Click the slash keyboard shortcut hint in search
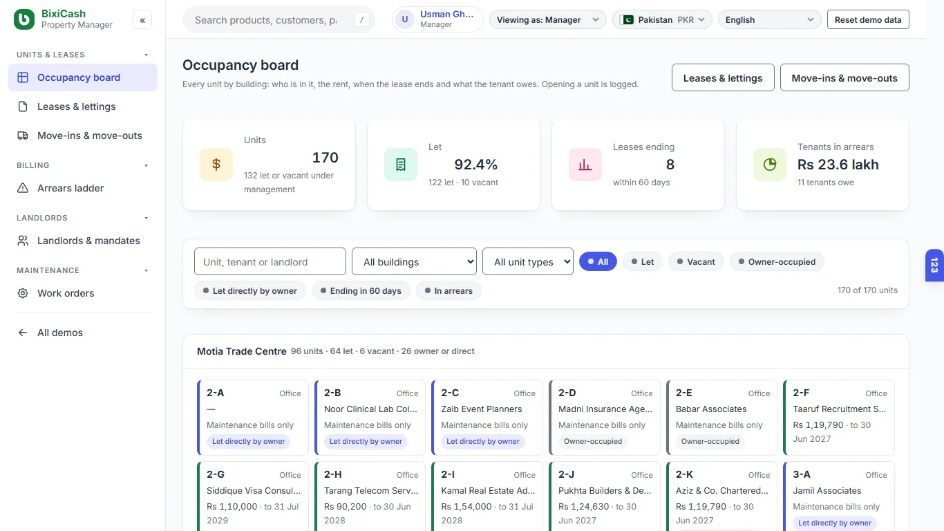 (x=362, y=20)
